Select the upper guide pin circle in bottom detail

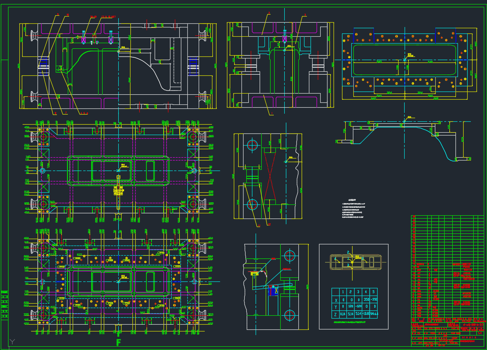pos(289,255)
